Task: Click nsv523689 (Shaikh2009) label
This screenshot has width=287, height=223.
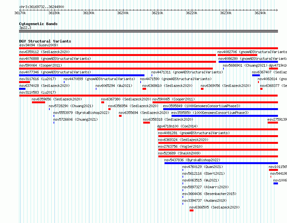Action: point(179,153)
